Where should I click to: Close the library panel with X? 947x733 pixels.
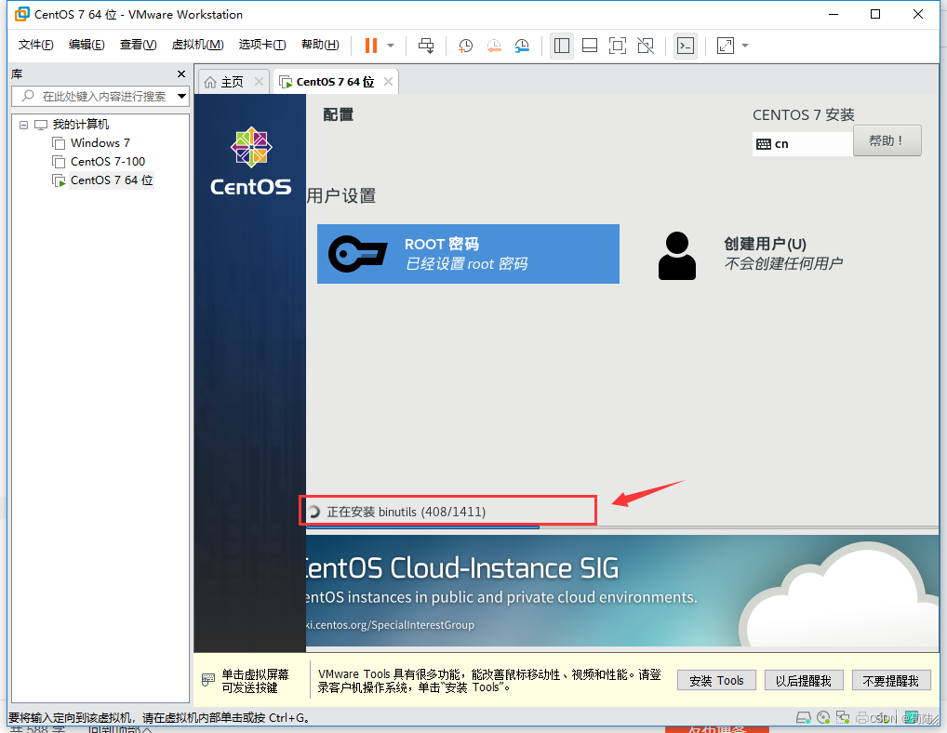click(181, 74)
